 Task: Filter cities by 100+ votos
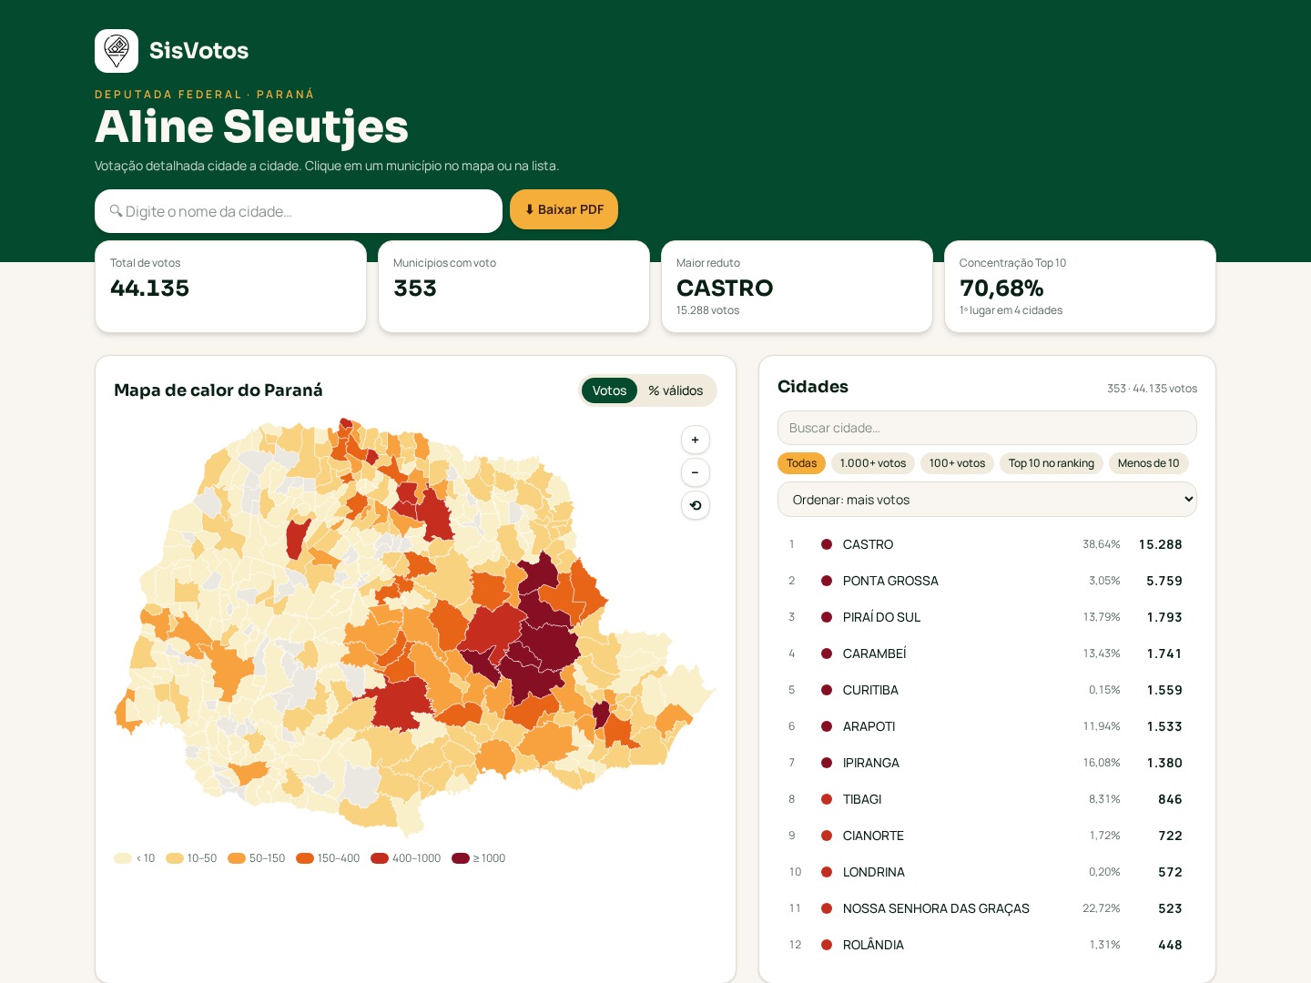pos(957,463)
